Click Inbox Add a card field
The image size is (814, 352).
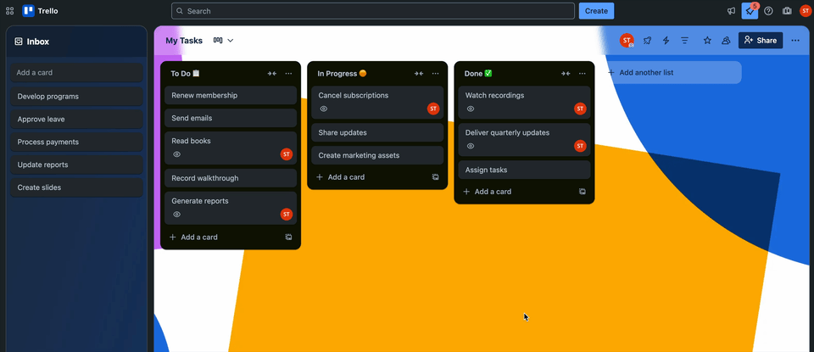point(76,73)
